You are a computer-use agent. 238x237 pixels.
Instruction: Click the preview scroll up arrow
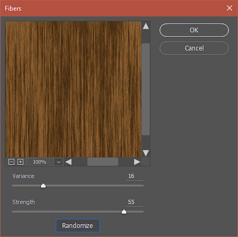[146, 26]
